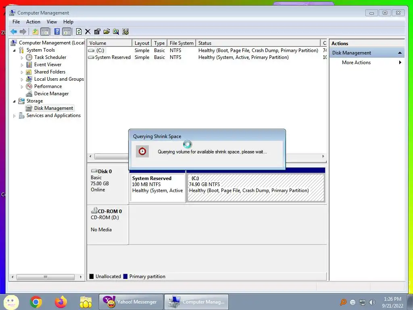Image resolution: width=413 pixels, height=310 pixels.
Task: Click tree pane right scroll arrow
Action: 81,277
